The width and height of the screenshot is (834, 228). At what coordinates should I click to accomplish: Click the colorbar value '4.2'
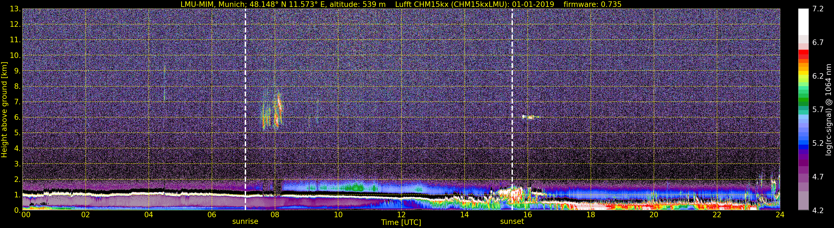(x=818, y=210)
